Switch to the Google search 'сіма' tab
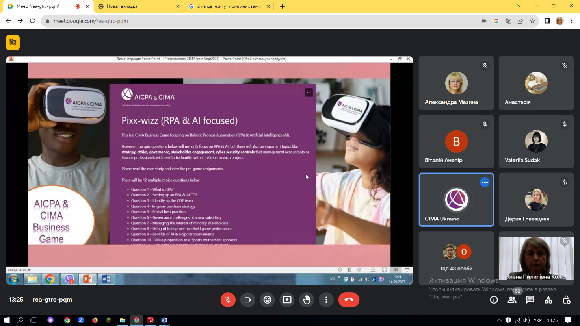Screen dimensions: 580x326 (229, 6)
